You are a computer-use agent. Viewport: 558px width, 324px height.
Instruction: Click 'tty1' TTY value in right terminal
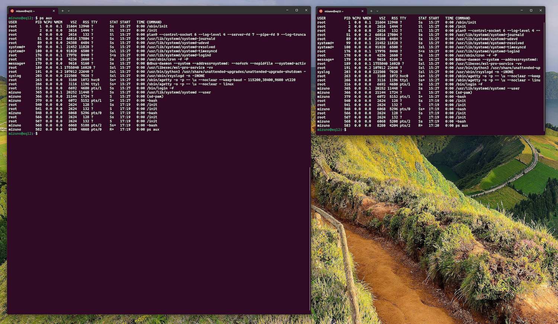pyautogui.click(x=404, y=80)
